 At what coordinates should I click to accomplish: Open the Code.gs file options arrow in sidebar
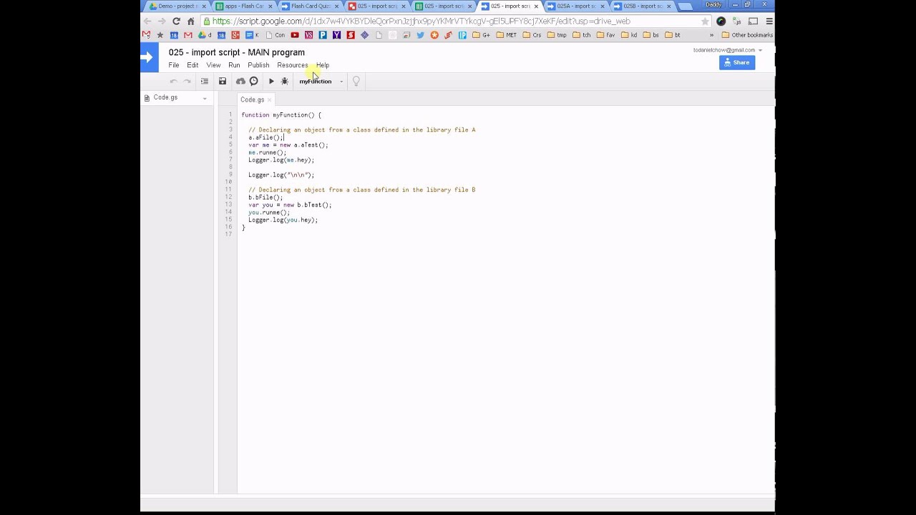pos(205,98)
